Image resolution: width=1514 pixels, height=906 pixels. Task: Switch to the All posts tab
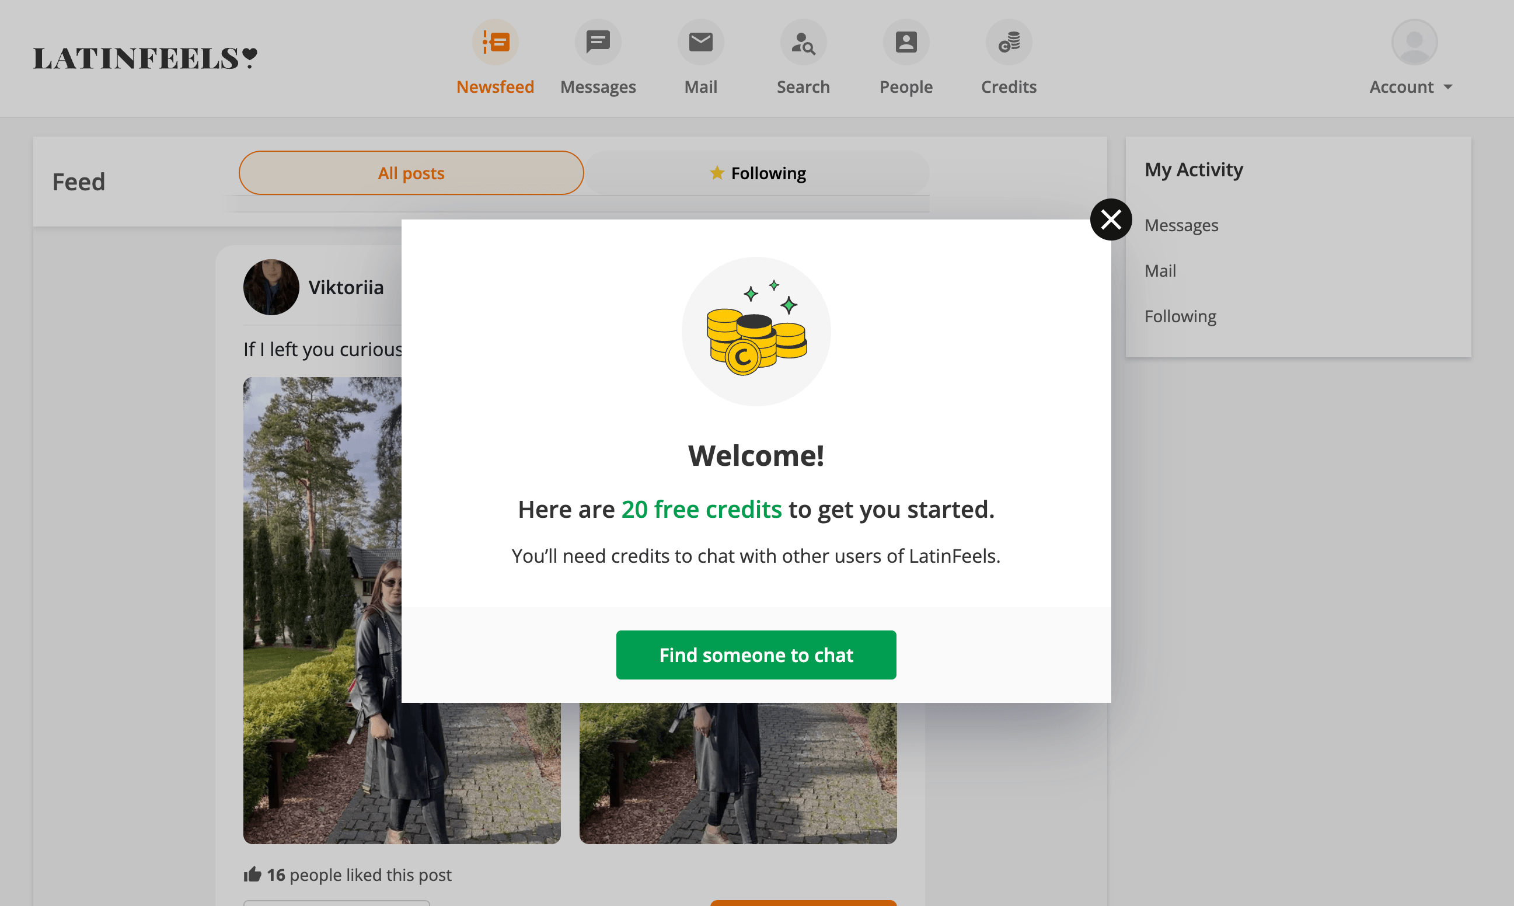click(411, 173)
